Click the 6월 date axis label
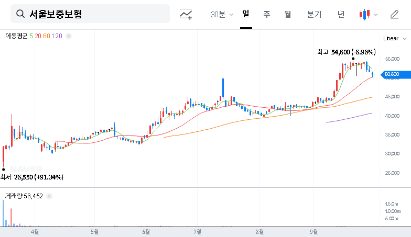The image size is (411, 237). [146, 232]
